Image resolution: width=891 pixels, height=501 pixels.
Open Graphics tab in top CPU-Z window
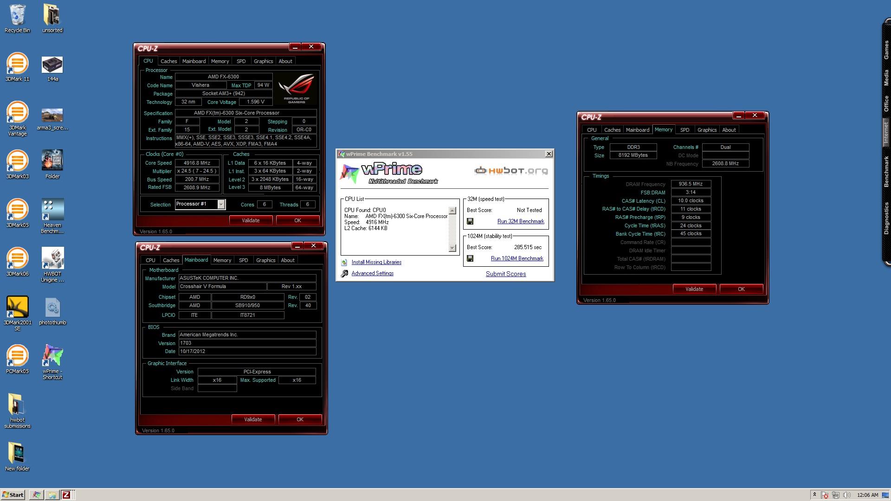pyautogui.click(x=263, y=61)
